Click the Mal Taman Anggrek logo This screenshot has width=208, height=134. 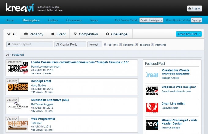pos(18,106)
